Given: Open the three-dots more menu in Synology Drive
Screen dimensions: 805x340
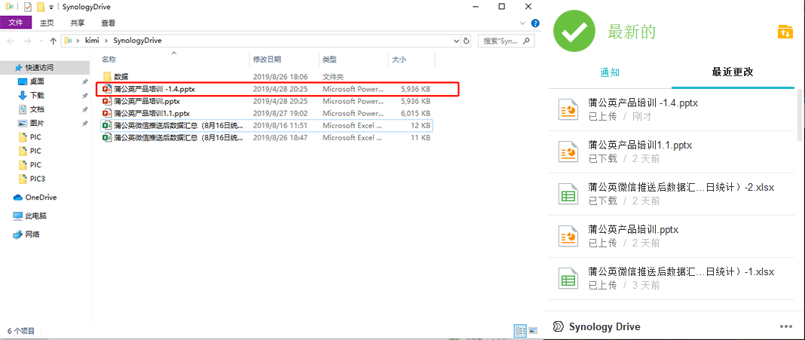Looking at the screenshot, I should point(786,326).
